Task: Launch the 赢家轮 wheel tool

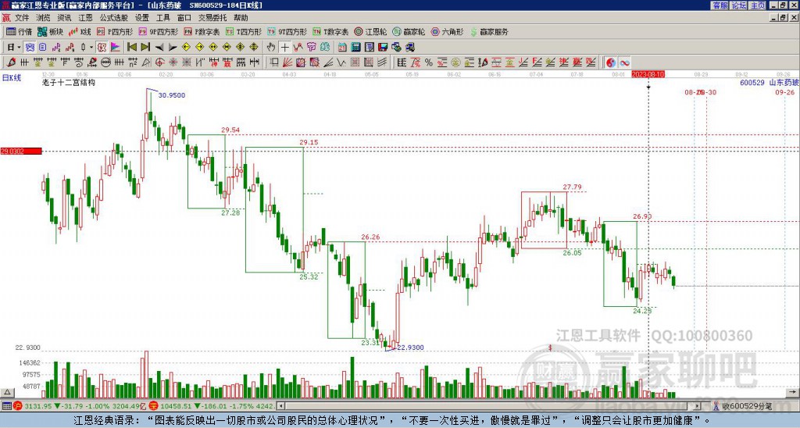Action: click(x=409, y=31)
